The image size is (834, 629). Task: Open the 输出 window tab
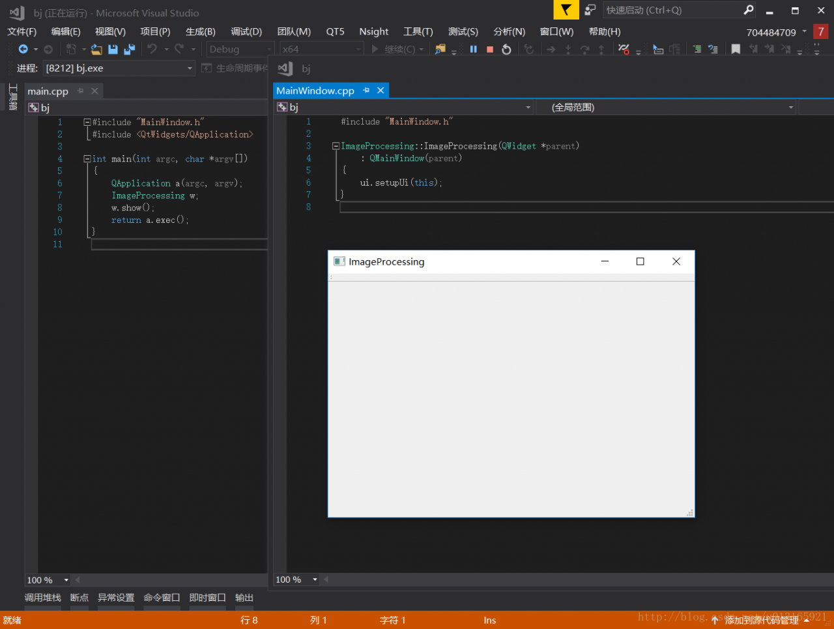coord(244,598)
